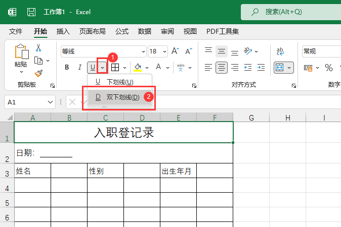The width and height of the screenshot is (341, 227).
Task: Click the Copy icon
Action: (38, 61)
